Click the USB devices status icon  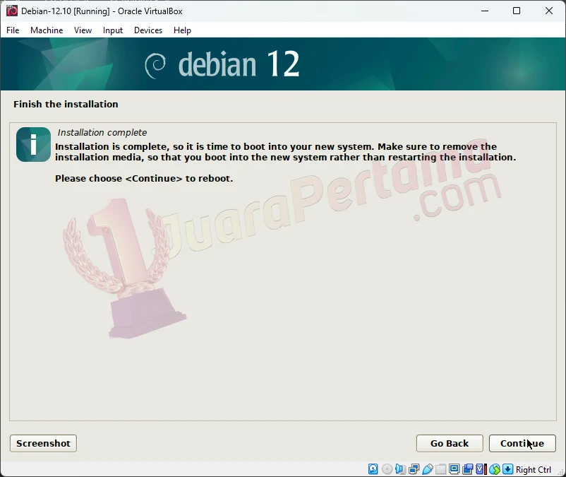click(x=428, y=469)
